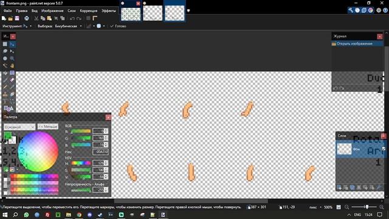Click the Hex color value field
The image size is (389, 219).
point(100,151)
